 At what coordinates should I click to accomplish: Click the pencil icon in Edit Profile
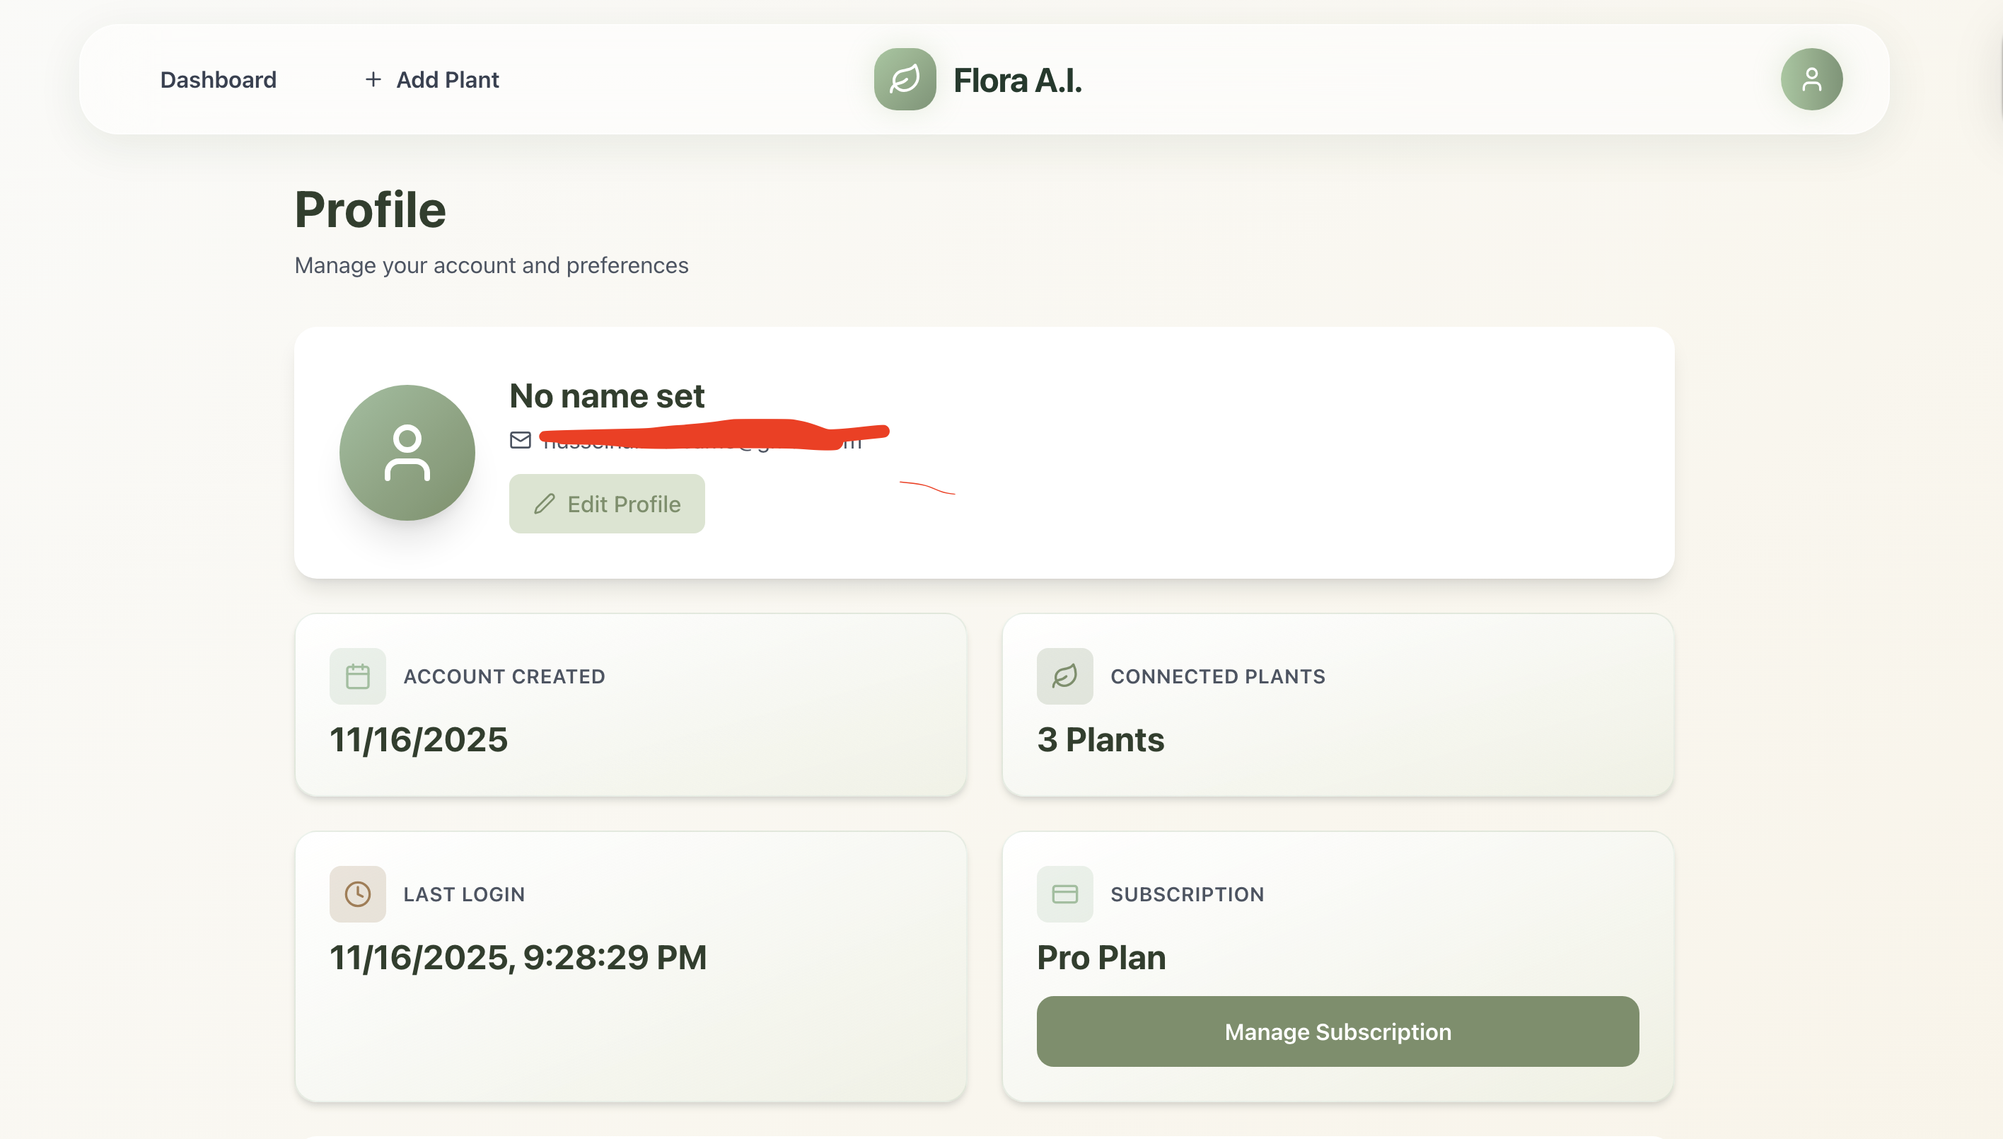coord(545,504)
